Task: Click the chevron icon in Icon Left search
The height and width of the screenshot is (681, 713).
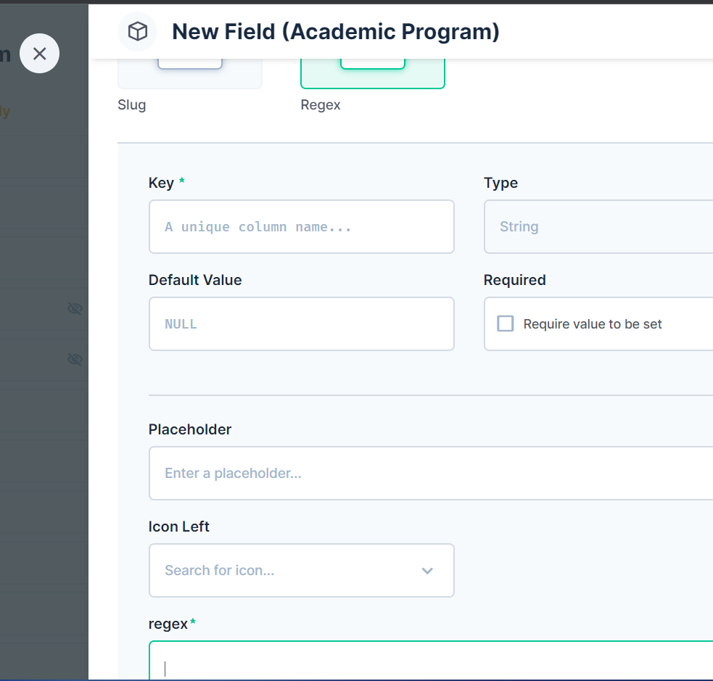Action: tap(427, 571)
